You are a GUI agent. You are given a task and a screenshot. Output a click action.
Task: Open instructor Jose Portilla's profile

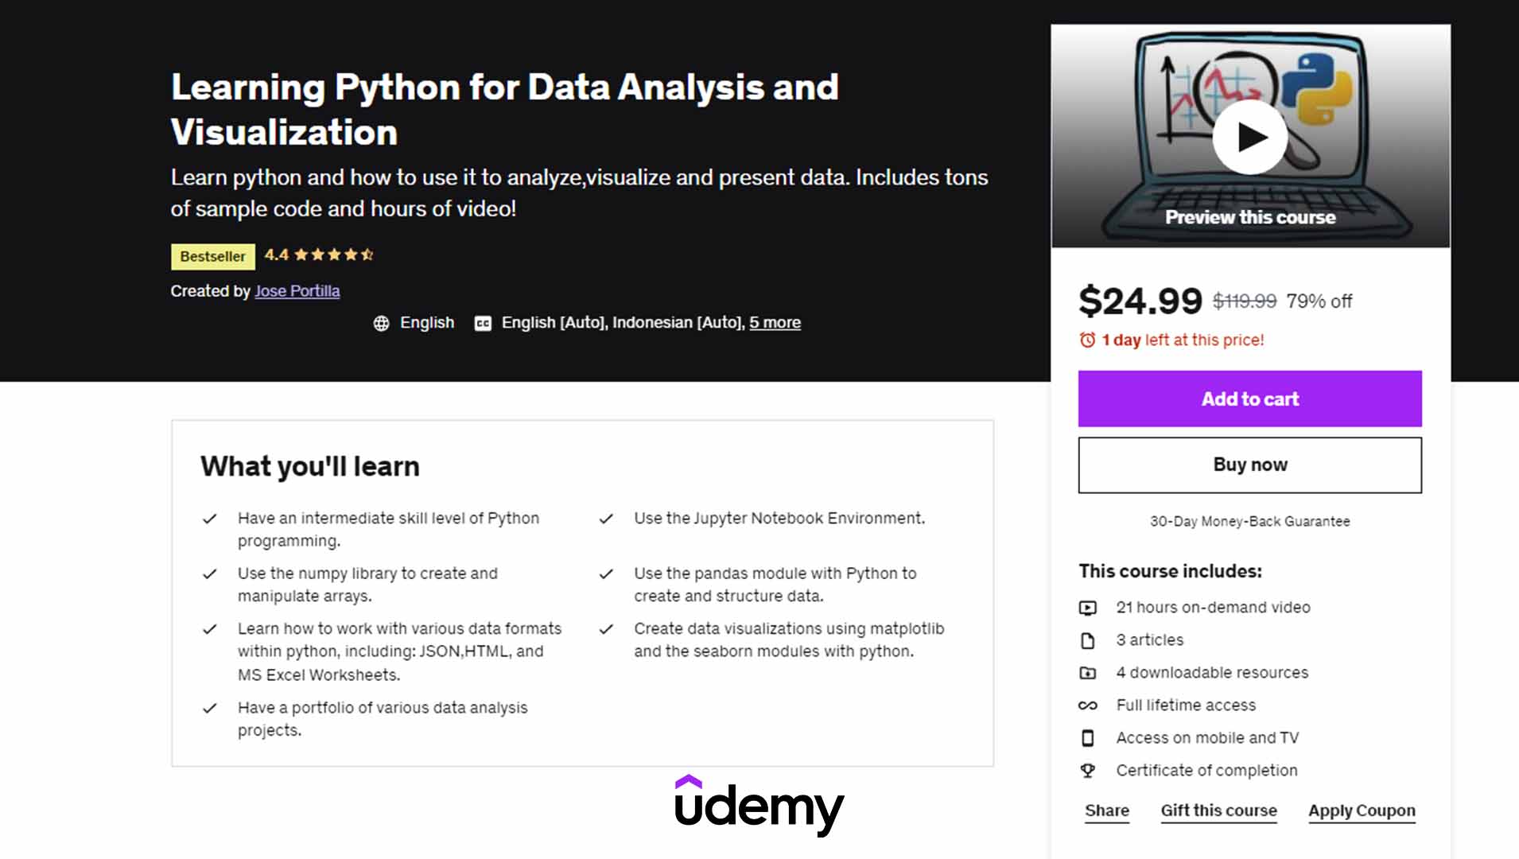tap(297, 291)
